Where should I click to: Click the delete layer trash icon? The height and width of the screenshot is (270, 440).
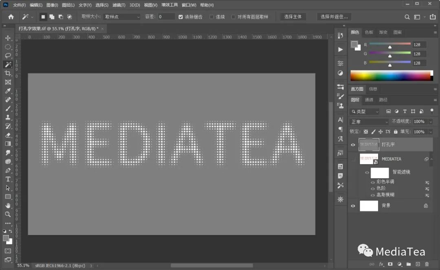click(x=427, y=264)
